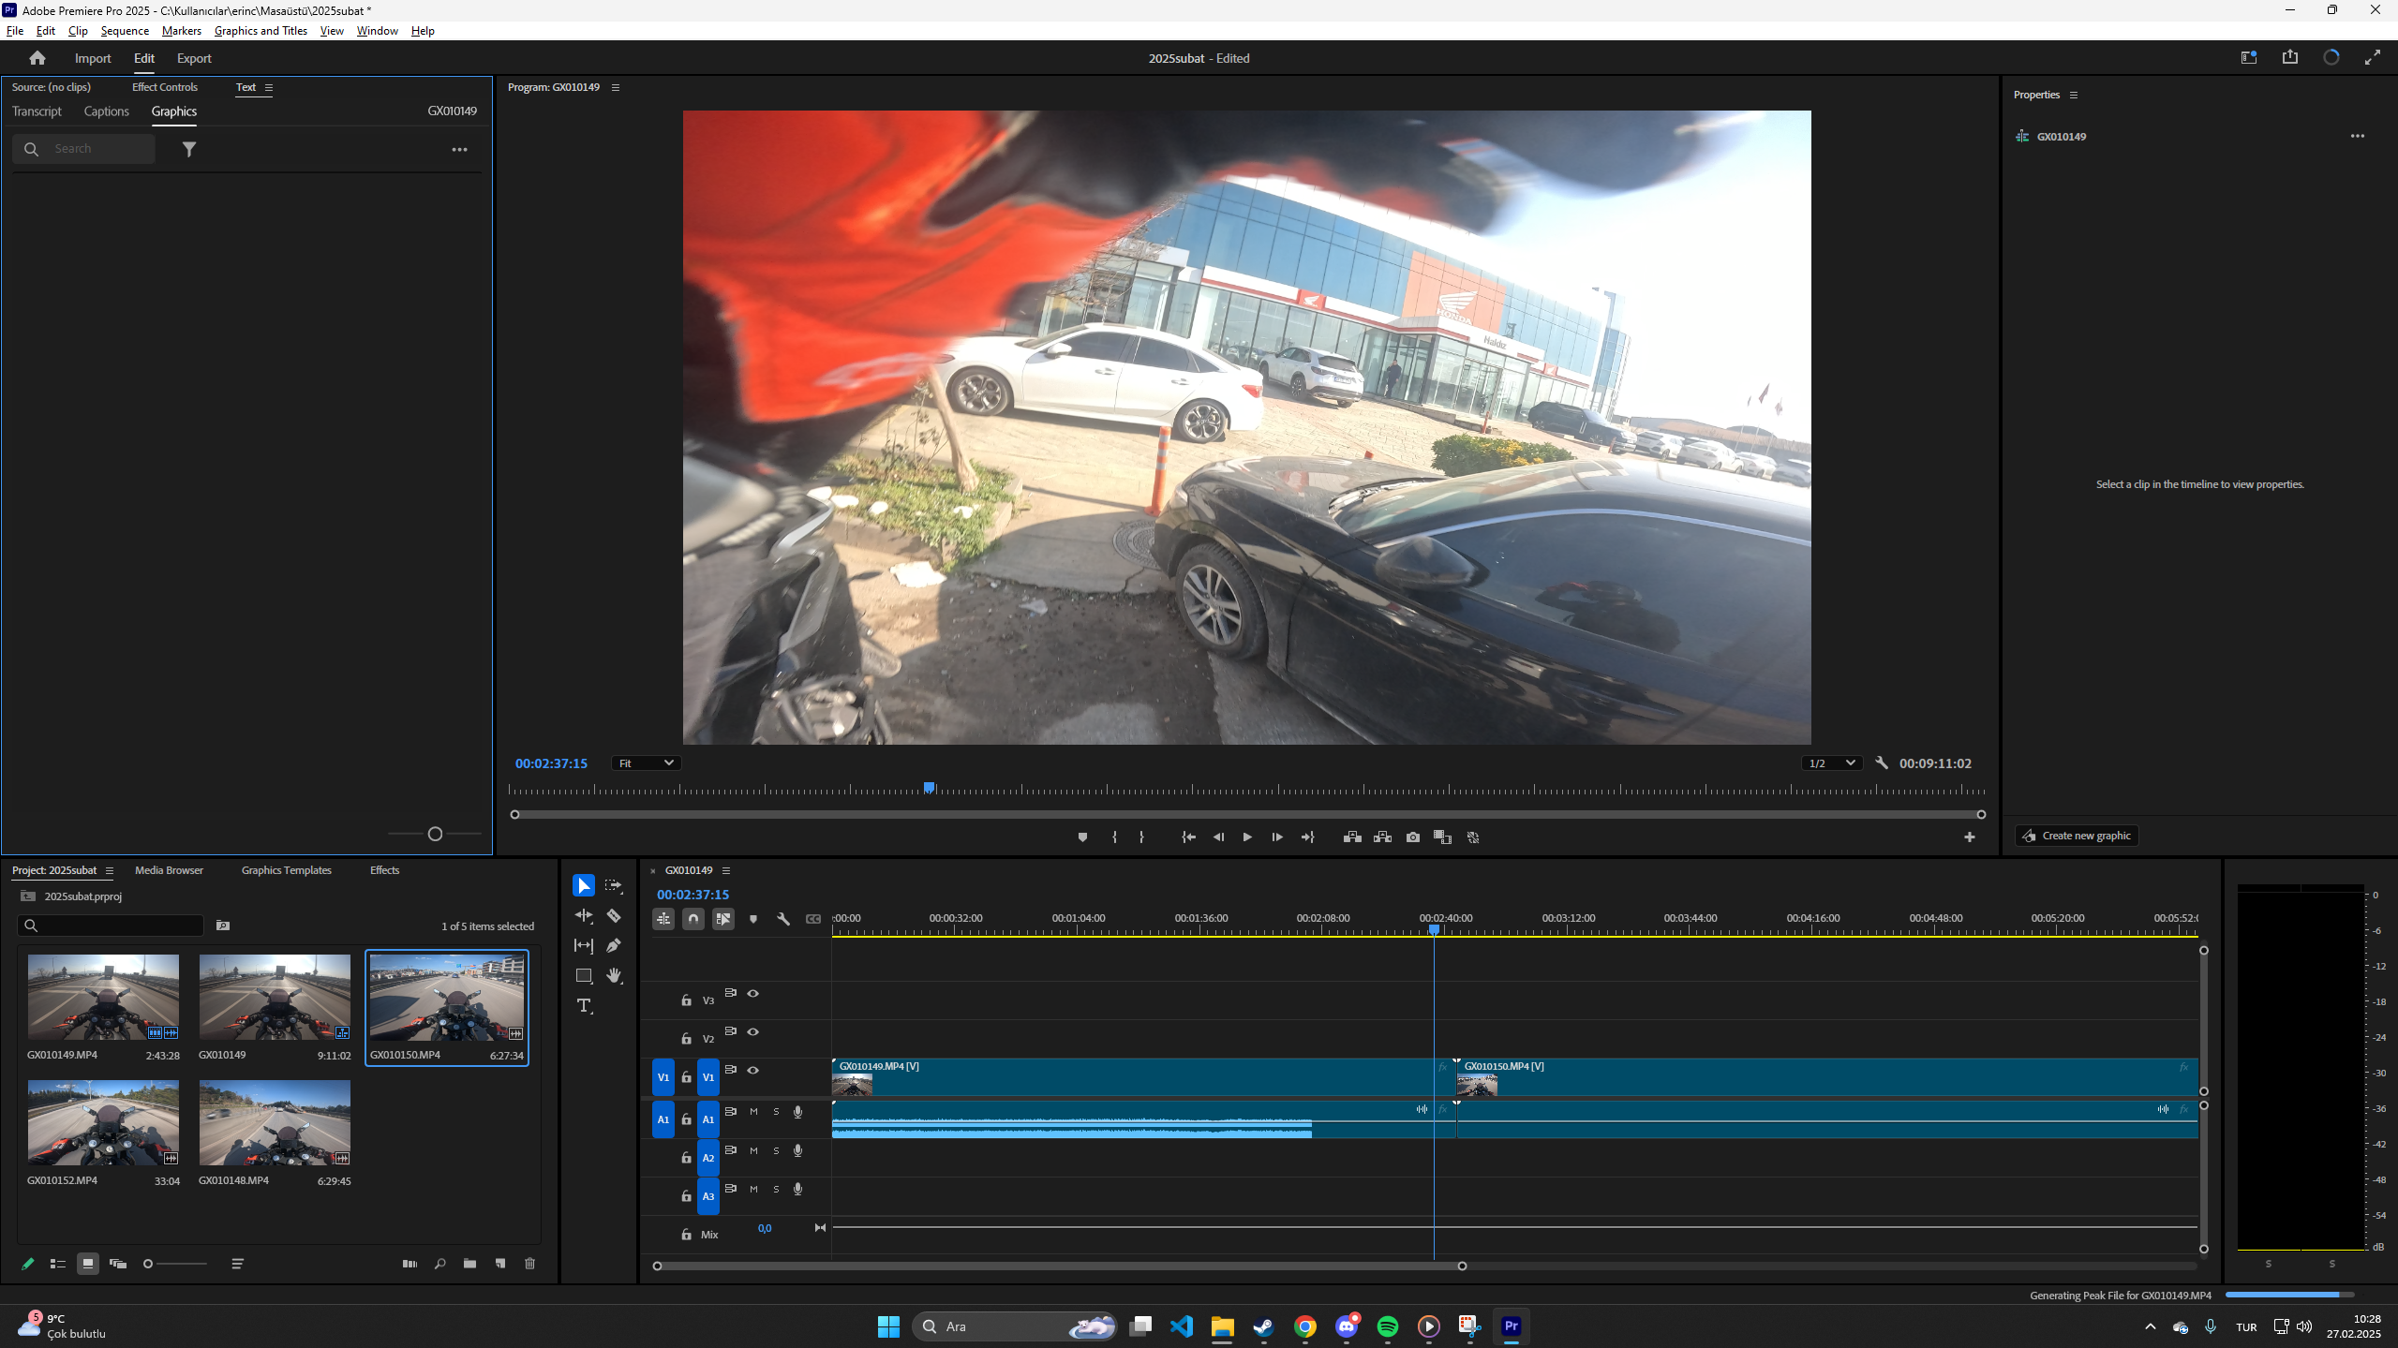Open the Fit zoom level dropdown
This screenshot has height=1348, width=2398.
point(646,763)
